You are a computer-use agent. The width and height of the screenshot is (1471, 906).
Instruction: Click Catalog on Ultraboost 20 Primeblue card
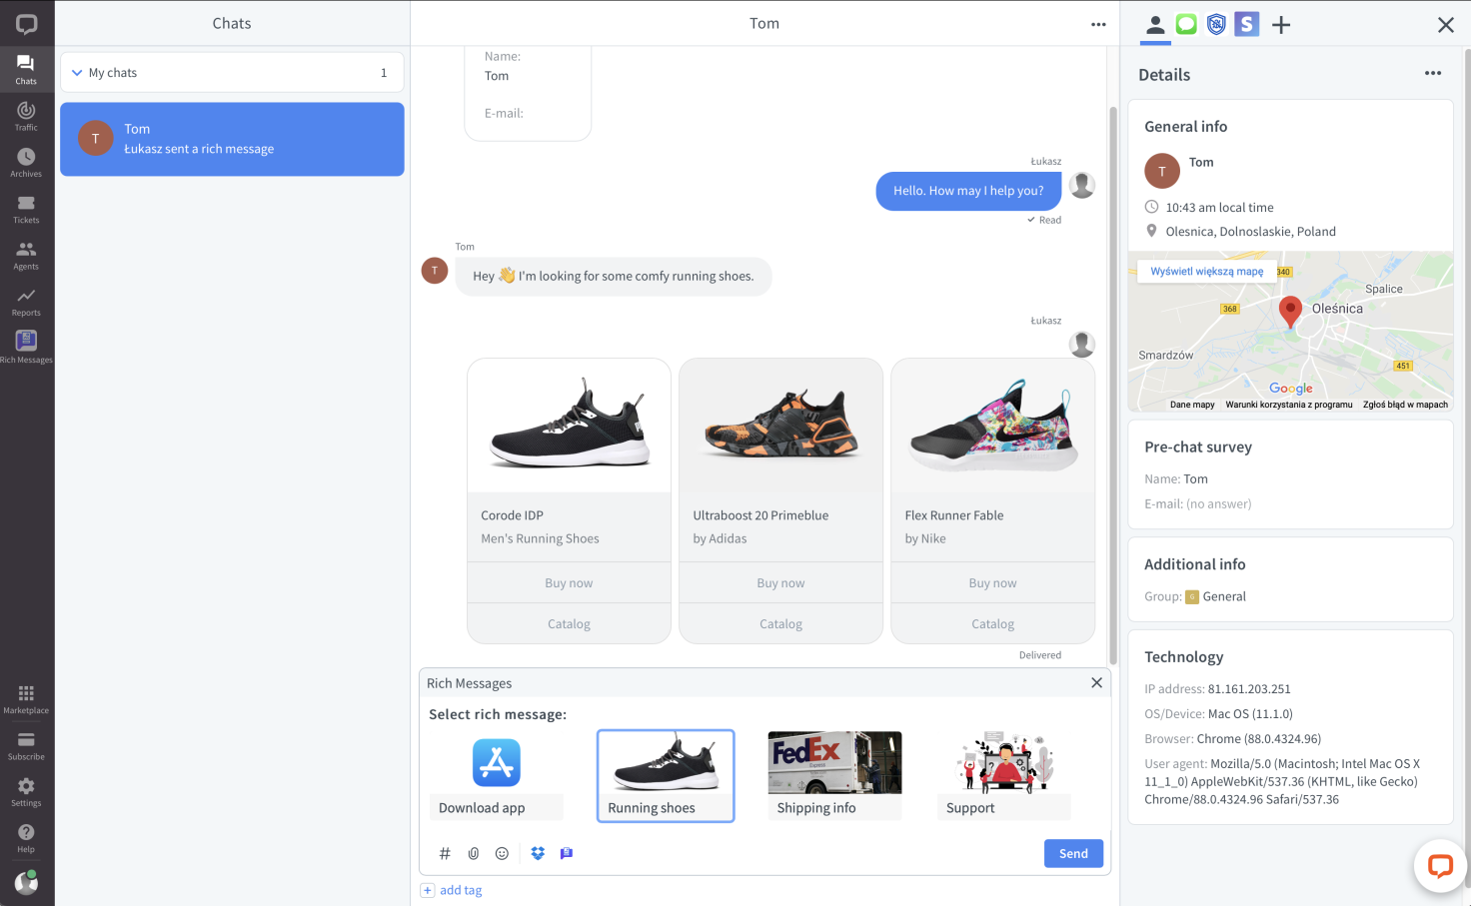point(780,624)
